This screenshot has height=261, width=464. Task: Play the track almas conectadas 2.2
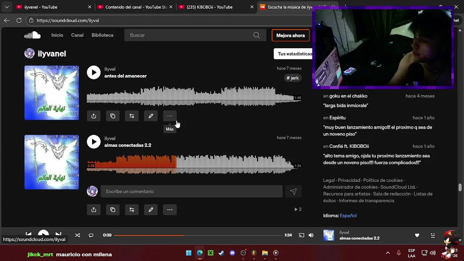pyautogui.click(x=94, y=142)
